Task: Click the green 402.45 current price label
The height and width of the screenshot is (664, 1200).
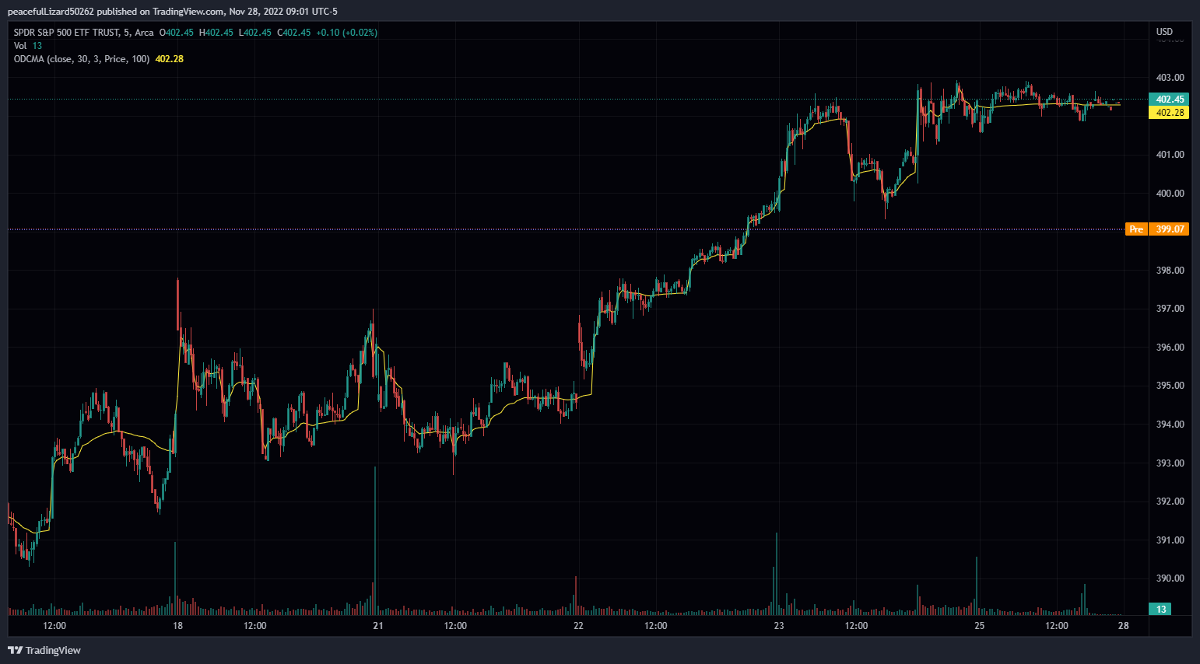Action: pyautogui.click(x=1169, y=100)
